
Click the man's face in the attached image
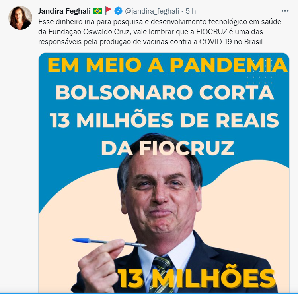pos(162,197)
